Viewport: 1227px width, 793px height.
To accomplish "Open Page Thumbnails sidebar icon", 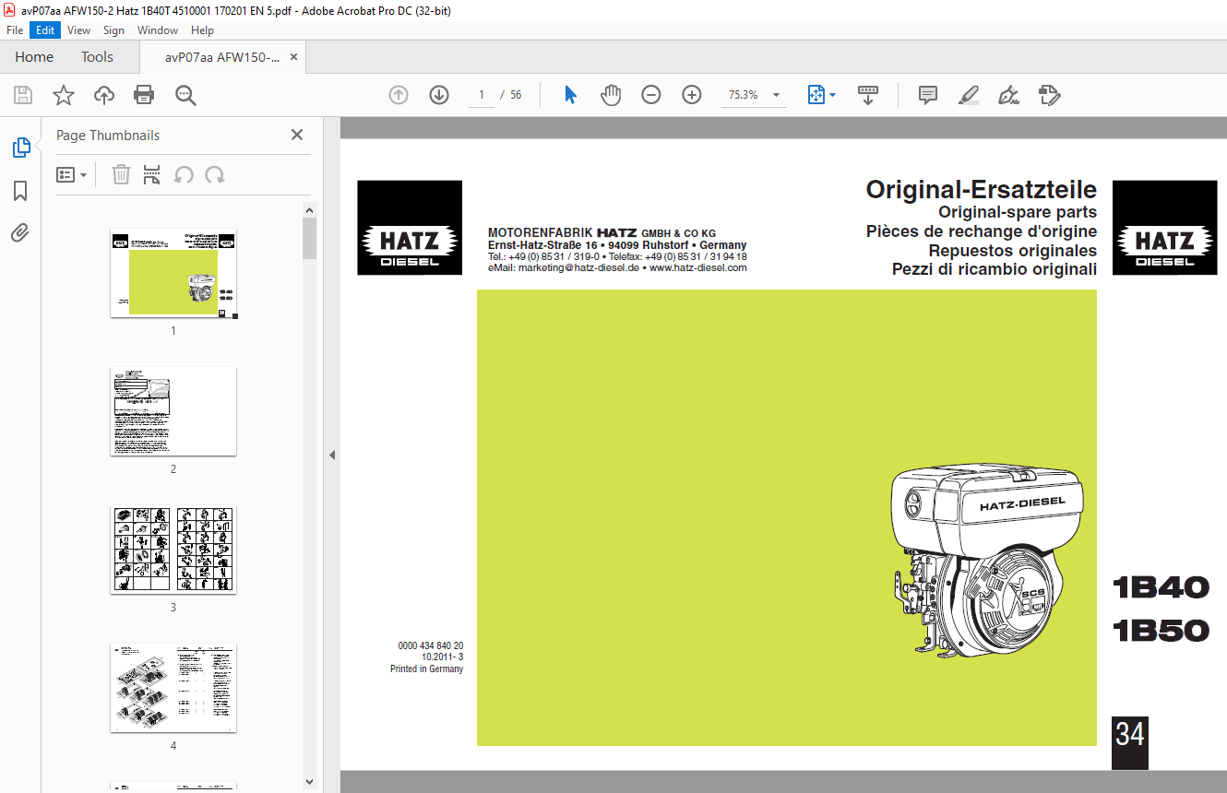I will 20,148.
